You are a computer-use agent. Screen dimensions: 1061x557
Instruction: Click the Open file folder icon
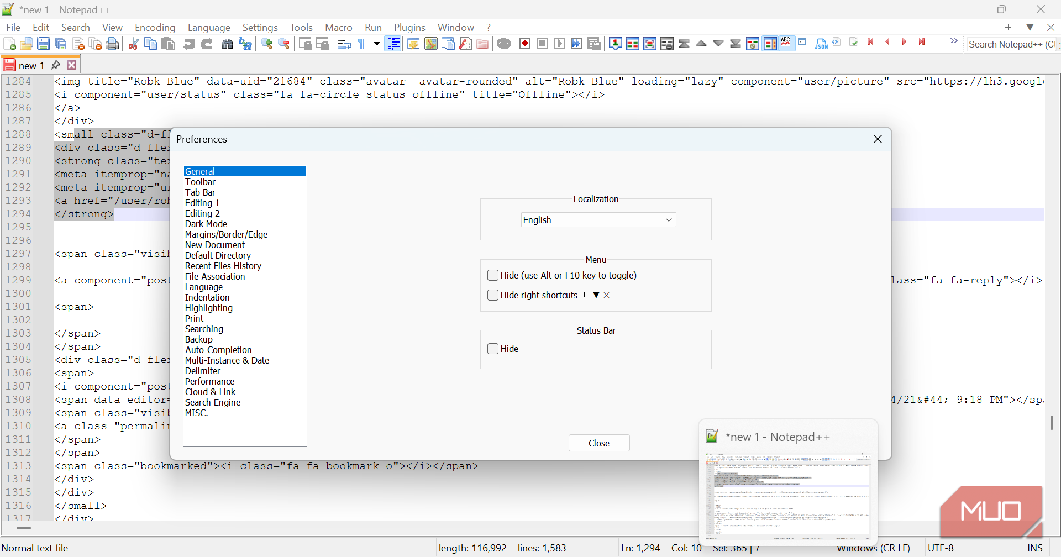tap(27, 44)
